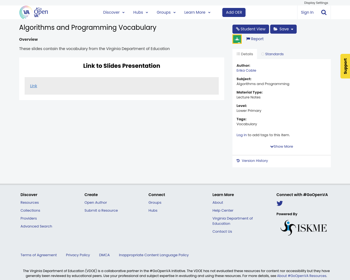350x280 pixels.
Task: Toggle the Details tab selection
Action: tap(244, 54)
